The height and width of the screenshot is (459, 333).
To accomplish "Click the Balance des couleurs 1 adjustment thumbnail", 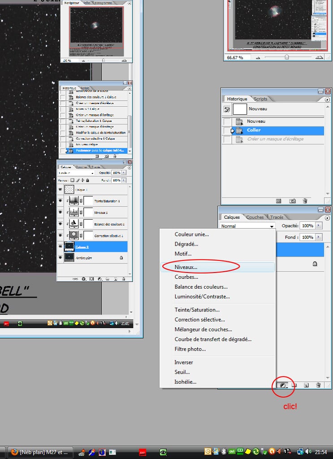I will coord(74,224).
